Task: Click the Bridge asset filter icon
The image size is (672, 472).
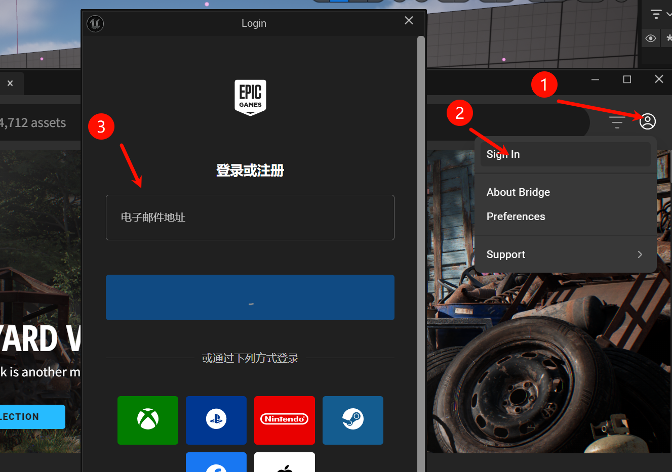Action: [x=617, y=122]
